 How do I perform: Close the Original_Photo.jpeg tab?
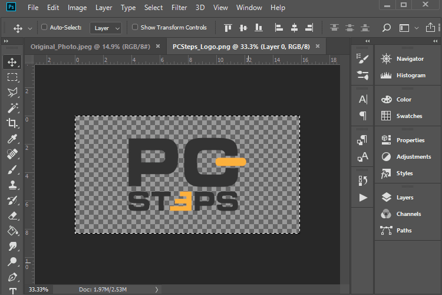[x=158, y=46]
